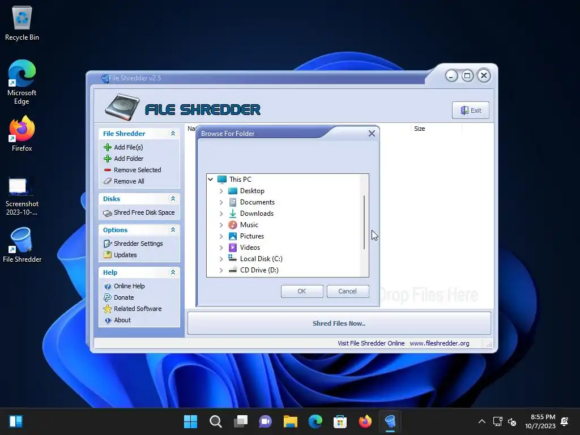
Task: Select Documents in folder tree
Action: click(x=257, y=202)
